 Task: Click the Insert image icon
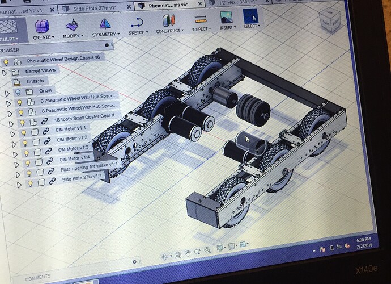click(x=227, y=17)
